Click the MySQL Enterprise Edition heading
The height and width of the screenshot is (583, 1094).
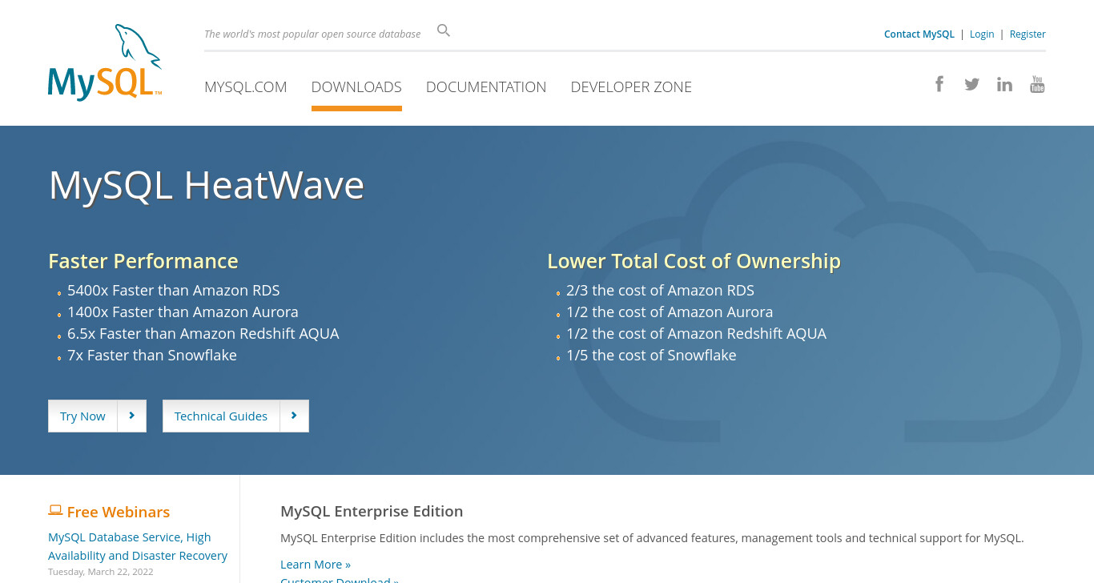[x=372, y=511]
